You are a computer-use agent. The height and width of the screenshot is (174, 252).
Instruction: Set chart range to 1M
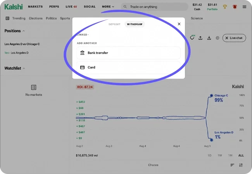230,155
